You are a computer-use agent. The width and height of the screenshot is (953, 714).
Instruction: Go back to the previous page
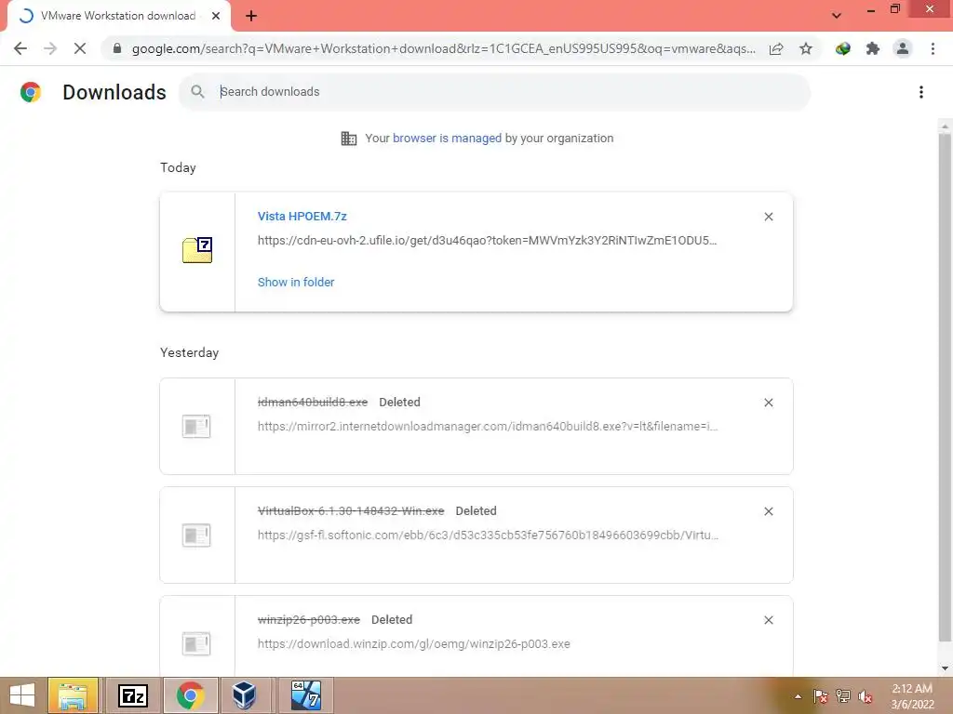pyautogui.click(x=20, y=48)
